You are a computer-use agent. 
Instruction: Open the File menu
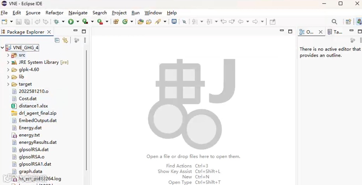pos(4,13)
